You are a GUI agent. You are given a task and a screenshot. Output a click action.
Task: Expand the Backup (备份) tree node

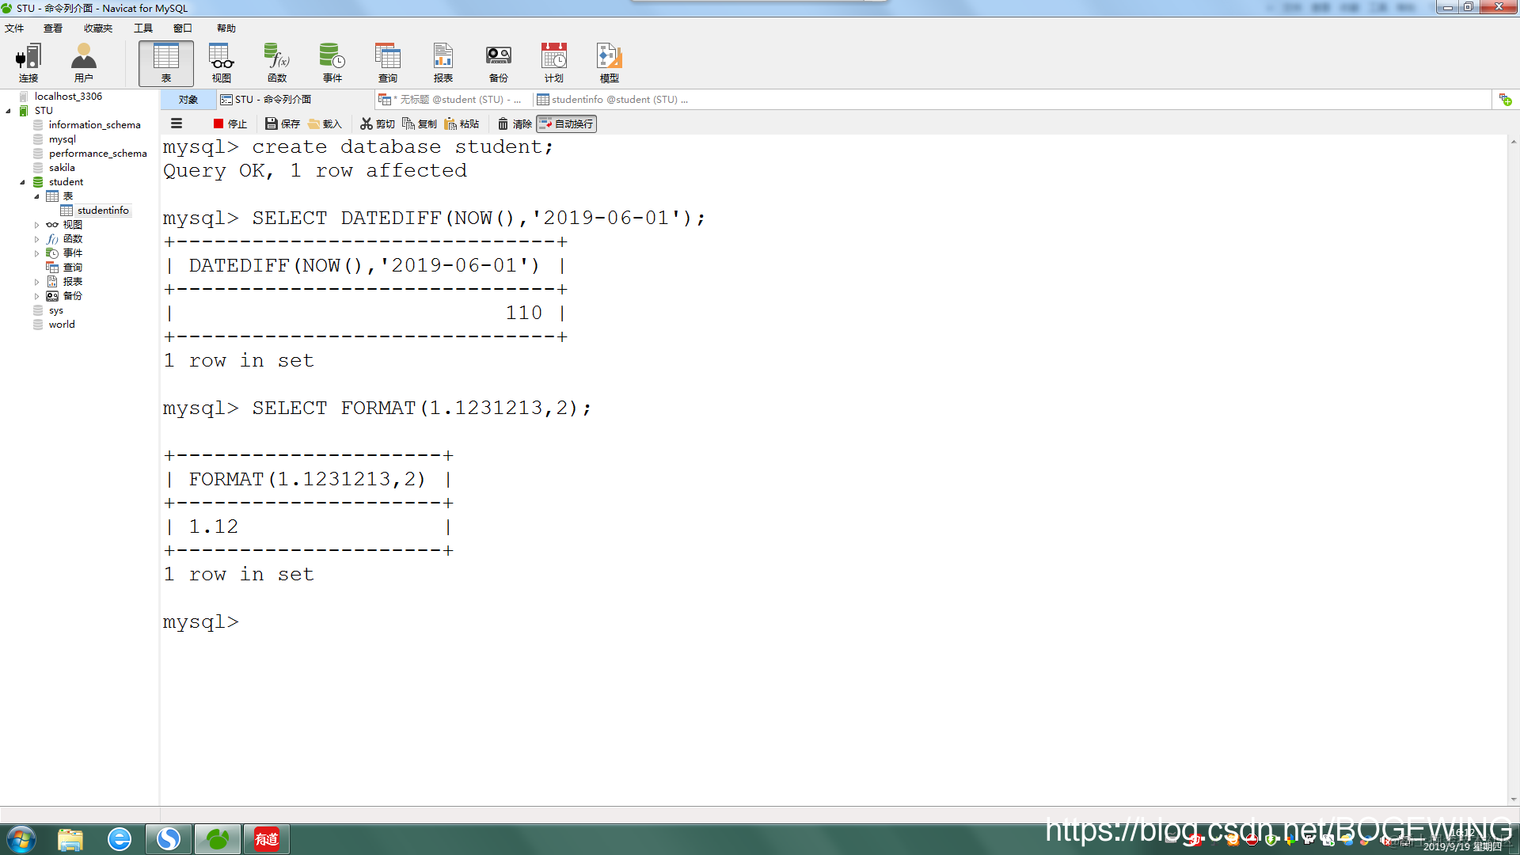tap(36, 296)
